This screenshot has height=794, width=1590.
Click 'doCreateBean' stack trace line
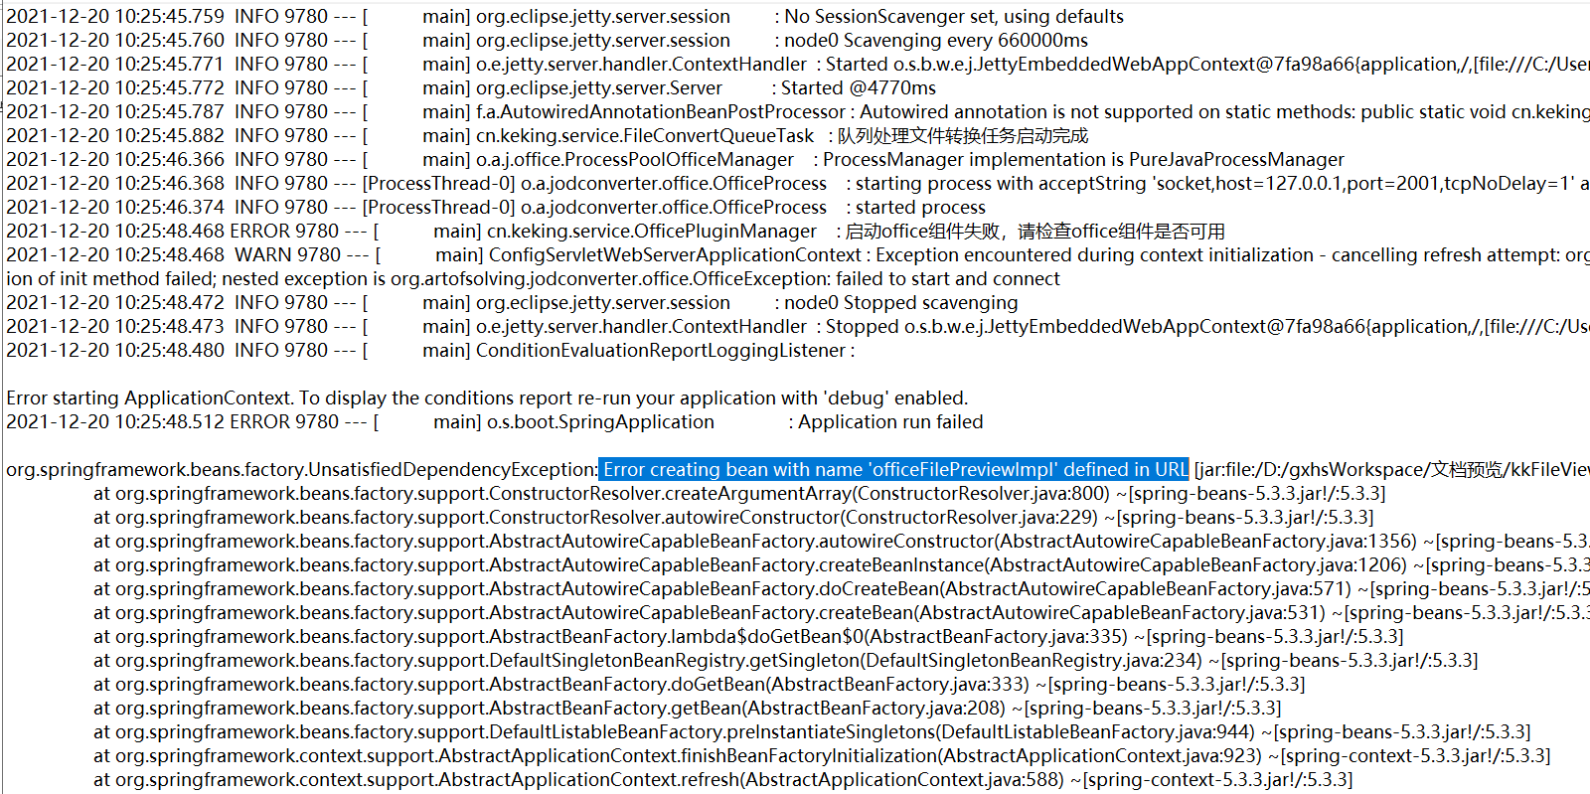(842, 588)
